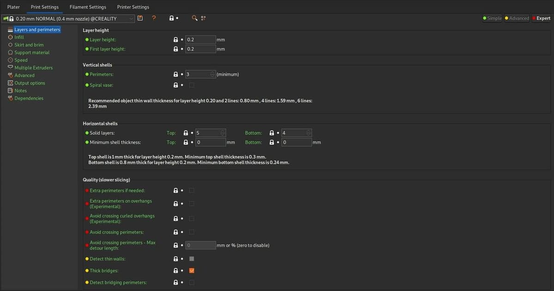Click the toolbar lock icon beside the help icon
554x291 pixels.
click(x=171, y=18)
